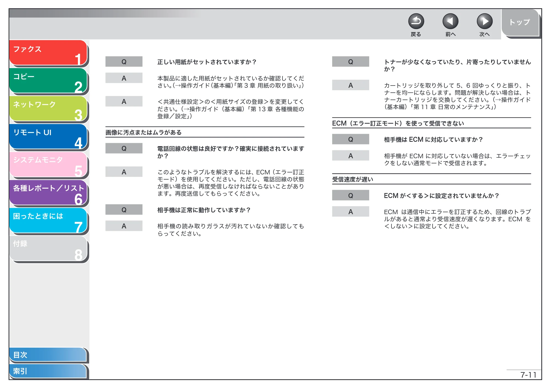Image resolution: width=549 pixels, height=388 pixels.
Task: Click question 相手機は ECM に対応していますか？
Action: tap(433, 140)
